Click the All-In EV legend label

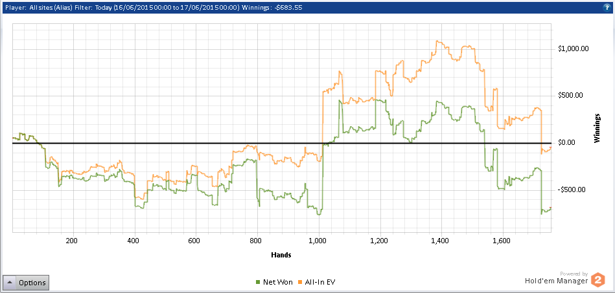pyautogui.click(x=320, y=281)
